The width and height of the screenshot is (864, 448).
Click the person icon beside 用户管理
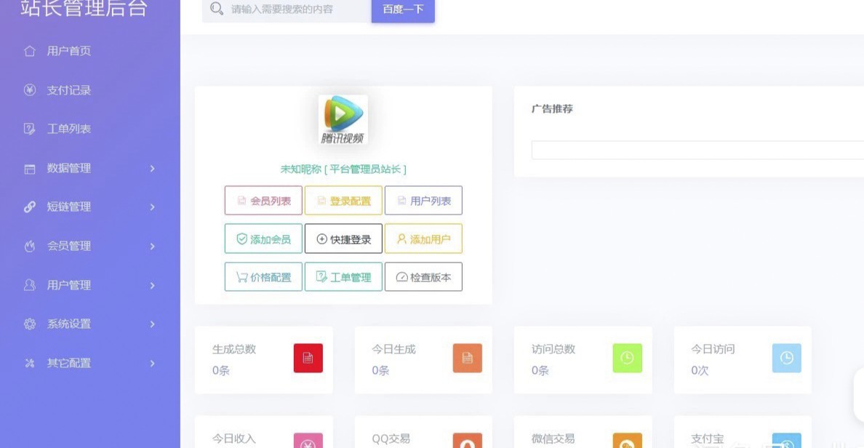pyautogui.click(x=30, y=285)
